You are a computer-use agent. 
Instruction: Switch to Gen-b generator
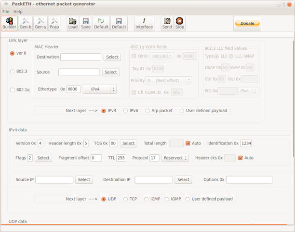[x=26, y=23]
